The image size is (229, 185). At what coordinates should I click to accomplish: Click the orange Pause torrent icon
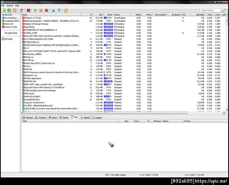coord(41,10)
